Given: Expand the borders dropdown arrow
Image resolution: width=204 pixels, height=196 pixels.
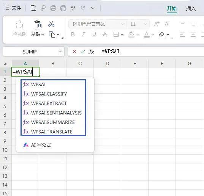Looking at the screenshot, I should pyautogui.click(x=122, y=34).
